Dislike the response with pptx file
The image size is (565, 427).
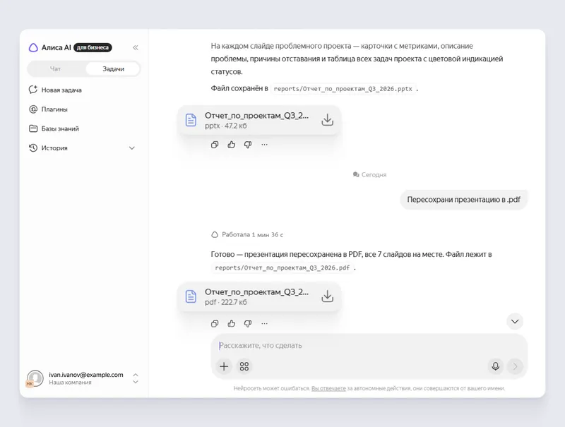point(248,145)
